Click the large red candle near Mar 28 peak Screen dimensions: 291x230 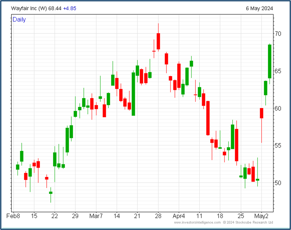coord(158,41)
